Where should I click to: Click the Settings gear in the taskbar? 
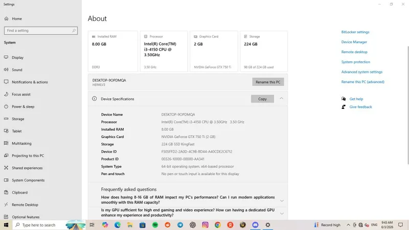[x=267, y=225]
